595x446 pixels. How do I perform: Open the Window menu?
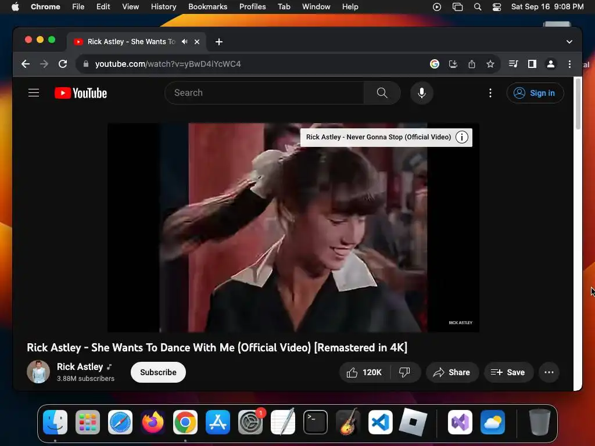(316, 7)
